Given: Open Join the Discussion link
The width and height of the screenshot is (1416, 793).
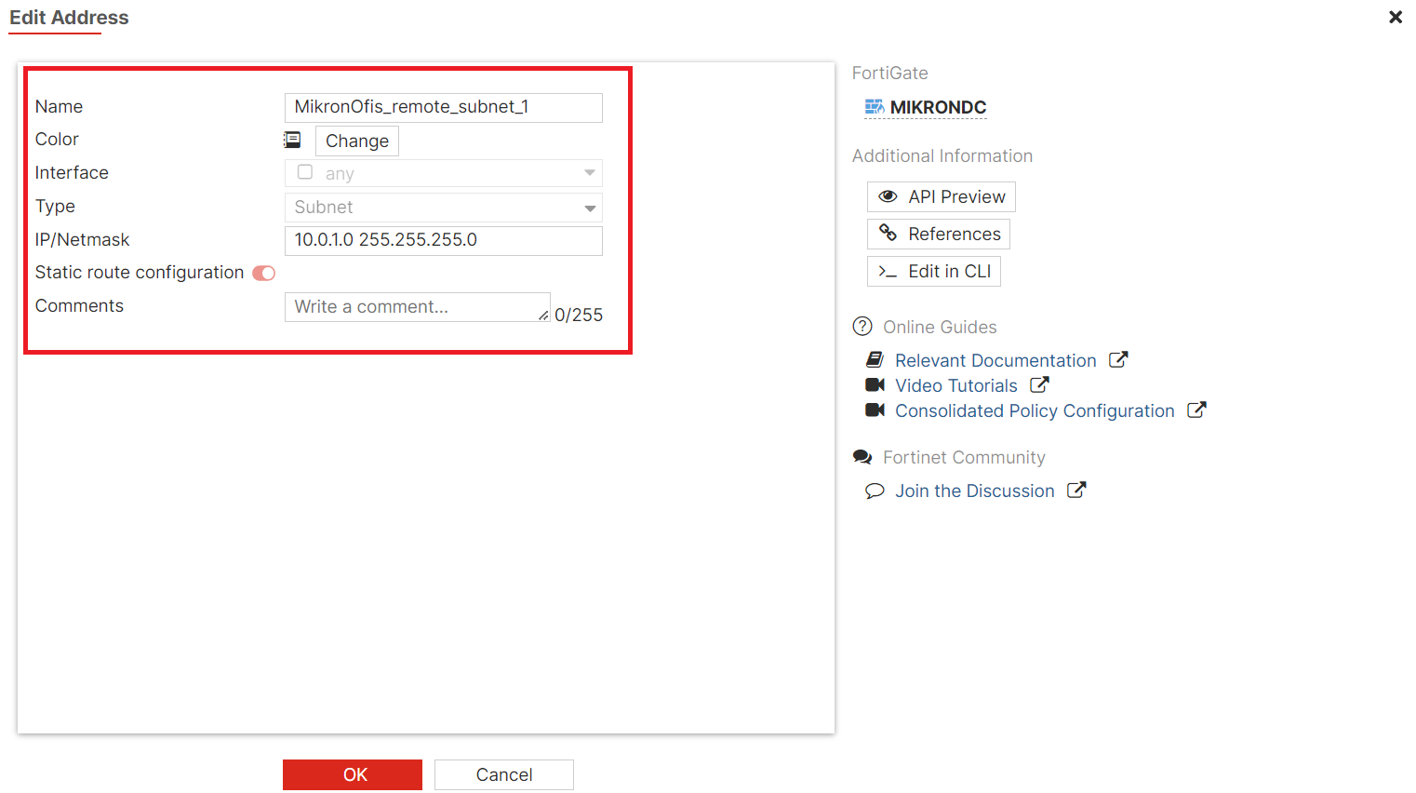Looking at the screenshot, I should [x=975, y=491].
